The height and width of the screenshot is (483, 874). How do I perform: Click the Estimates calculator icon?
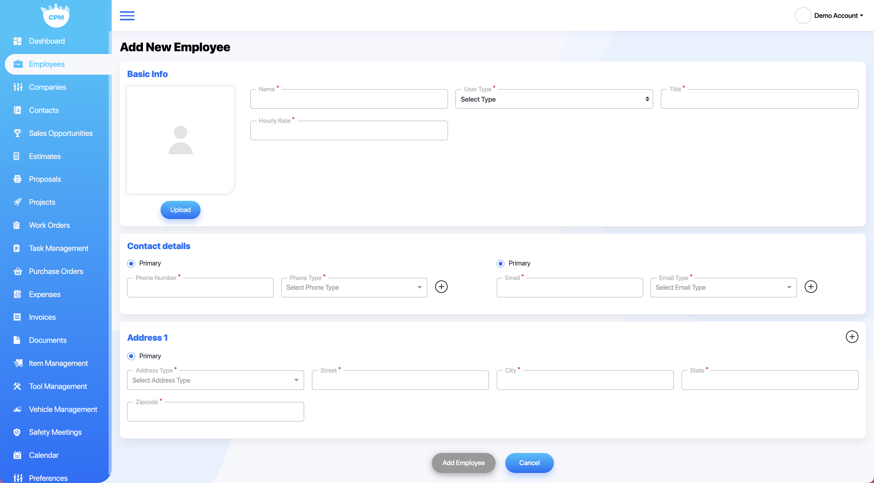tap(16, 156)
